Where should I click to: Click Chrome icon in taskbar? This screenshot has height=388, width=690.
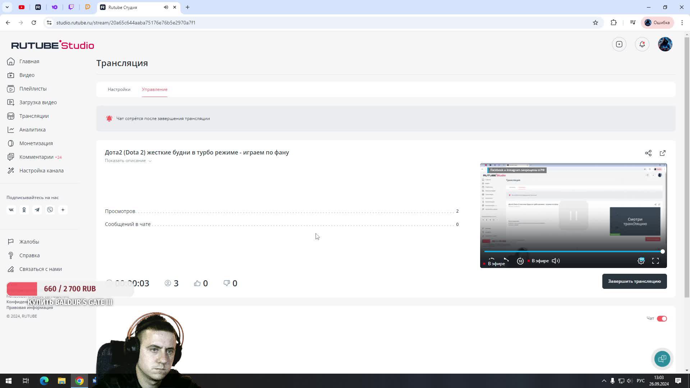79,381
